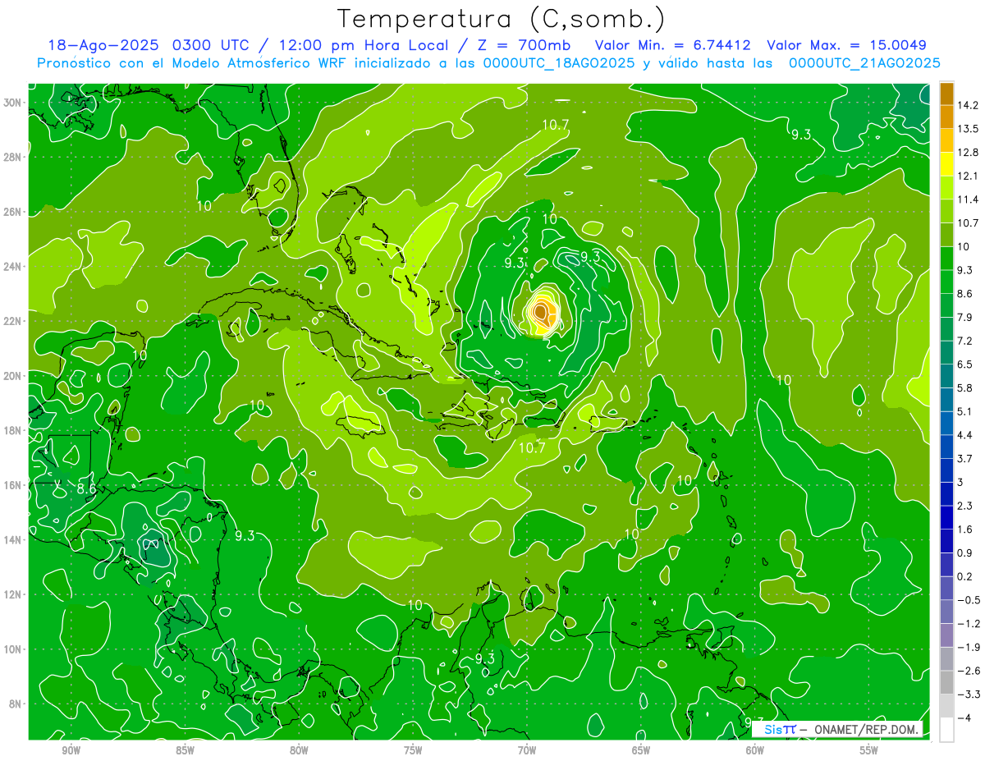Click the "26N" latitude axis label
Viewport: 985px width, 761px height.
[14, 212]
